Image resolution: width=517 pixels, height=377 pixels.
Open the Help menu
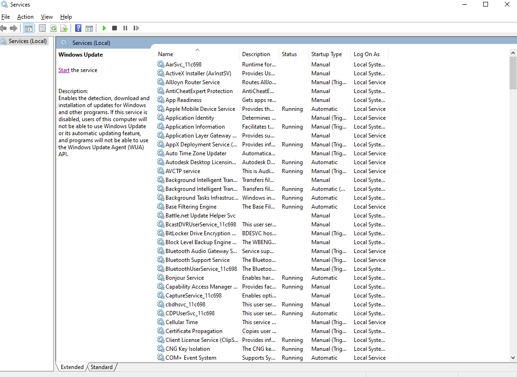click(x=66, y=17)
